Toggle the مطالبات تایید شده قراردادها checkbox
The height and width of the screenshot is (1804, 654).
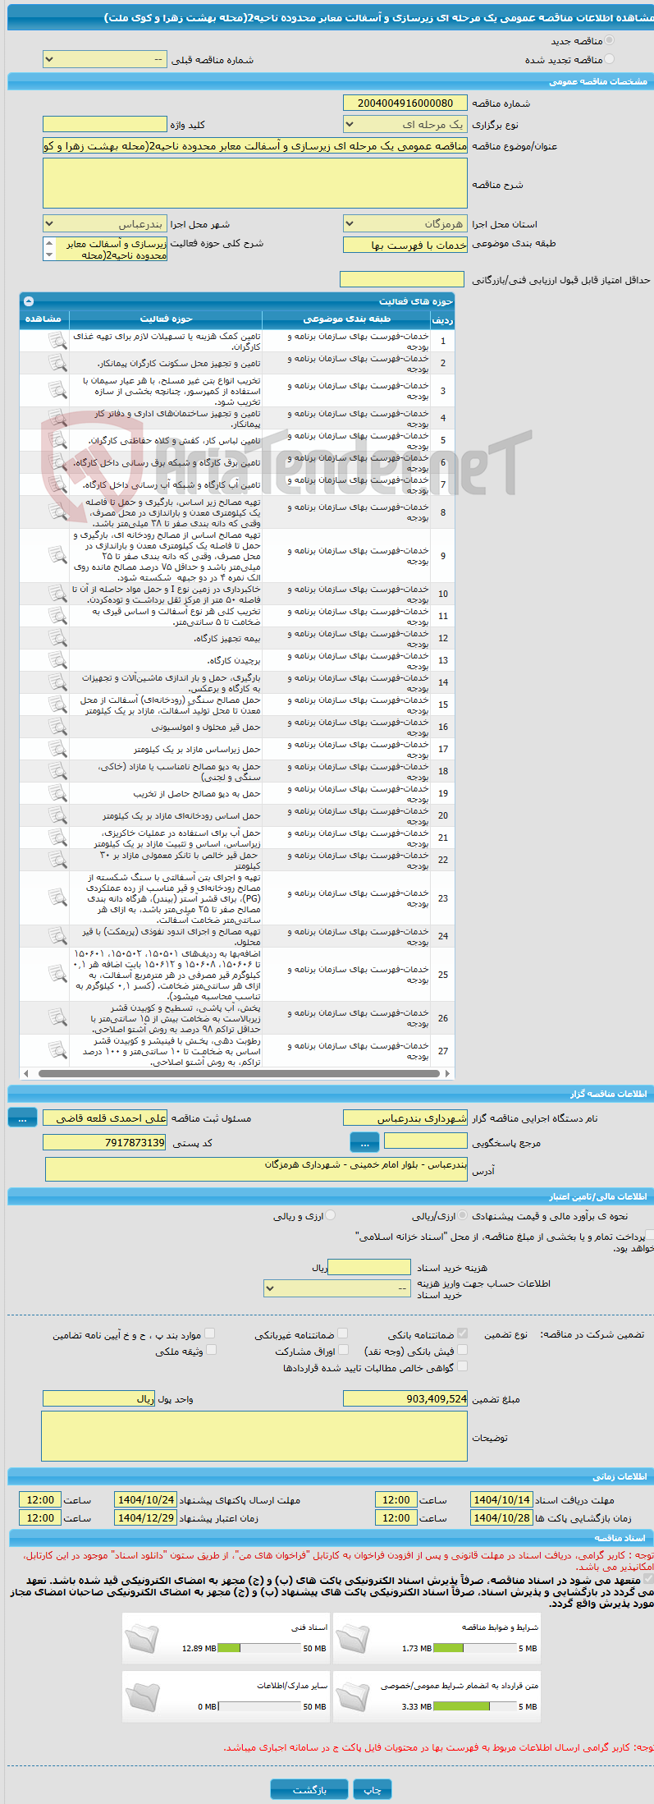[x=462, y=1366]
